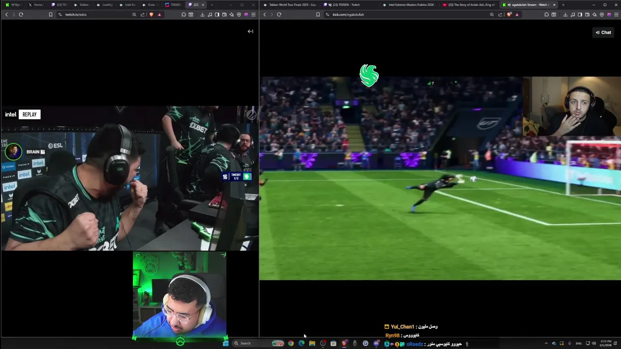Switch to the Kick W9llyv tab

coord(14,5)
